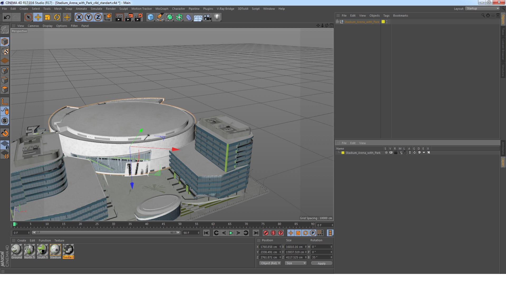Toggle visibility of the Stadium_Arena_with_Park layer

click(391, 153)
